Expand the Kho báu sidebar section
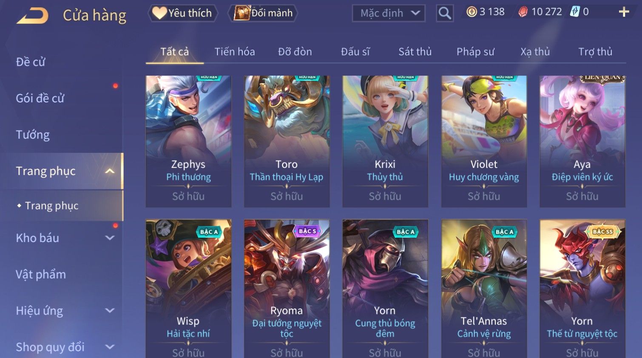This screenshot has width=642, height=358. tap(110, 238)
